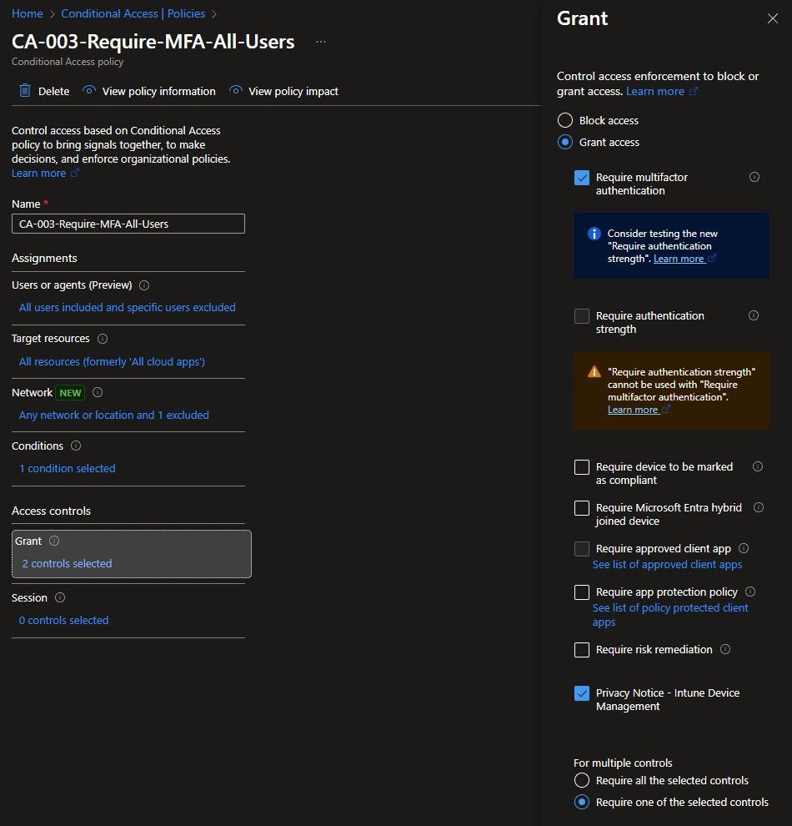The image size is (792, 826).
Task: Open All users included and specific users excluded
Action: (x=127, y=307)
